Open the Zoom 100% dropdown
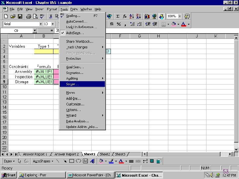Viewport: 239px width, 179px height. [180, 16]
